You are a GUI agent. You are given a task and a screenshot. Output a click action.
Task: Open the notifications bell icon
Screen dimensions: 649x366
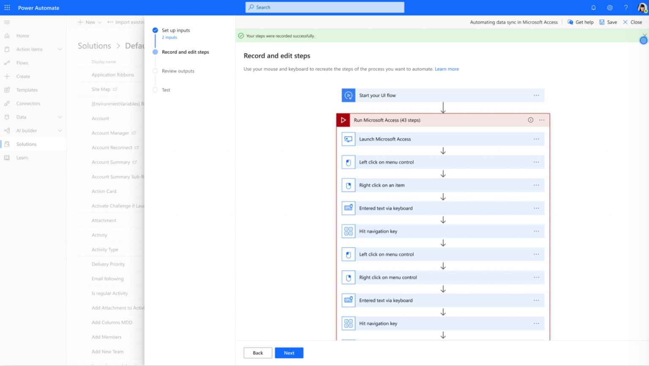point(593,7)
